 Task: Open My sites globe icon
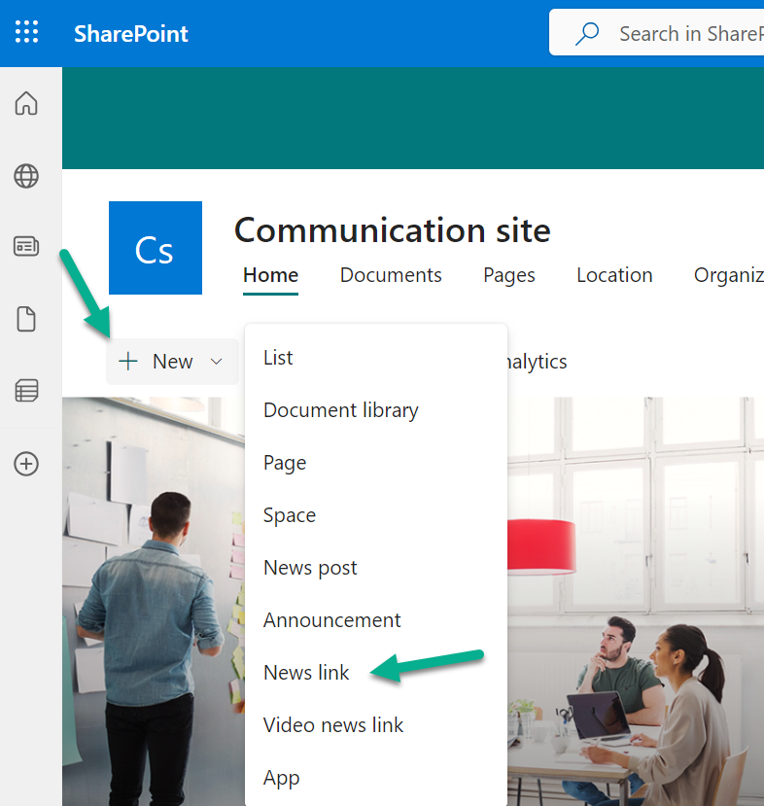tap(26, 176)
